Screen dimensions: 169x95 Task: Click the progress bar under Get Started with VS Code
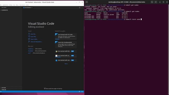pos(66,39)
